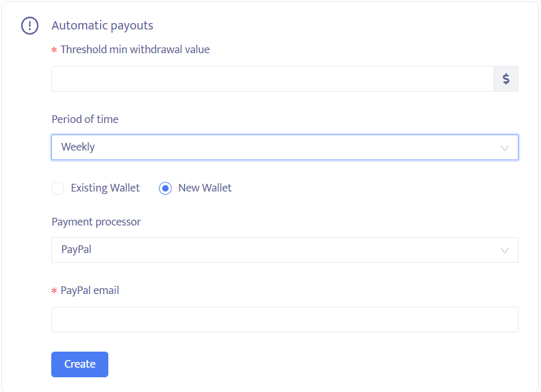Image resolution: width=541 pixels, height=392 pixels.
Task: Select the New Wallet radio button
Action: (165, 188)
